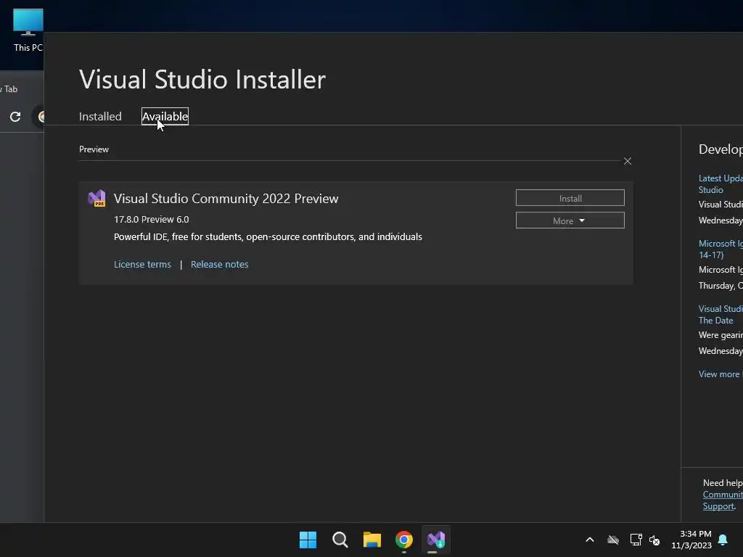Screen dimensions: 743x557
Task: Install Visual Studio Community 2022 Preview
Action: (570, 198)
